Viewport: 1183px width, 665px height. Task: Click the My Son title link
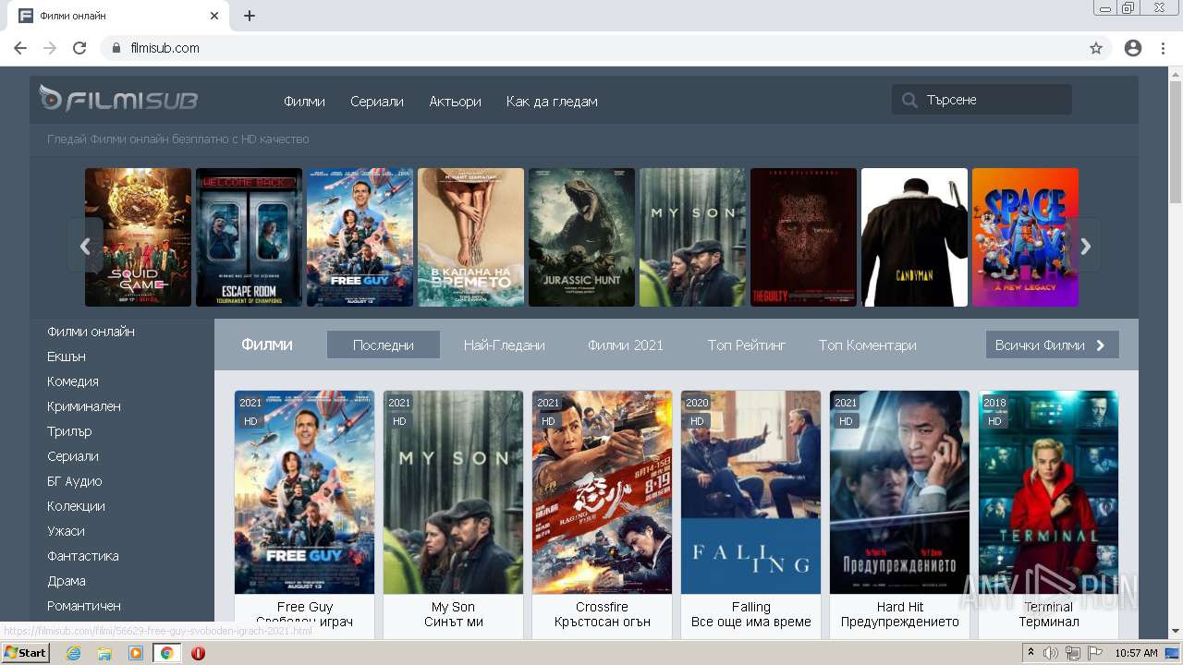(453, 607)
